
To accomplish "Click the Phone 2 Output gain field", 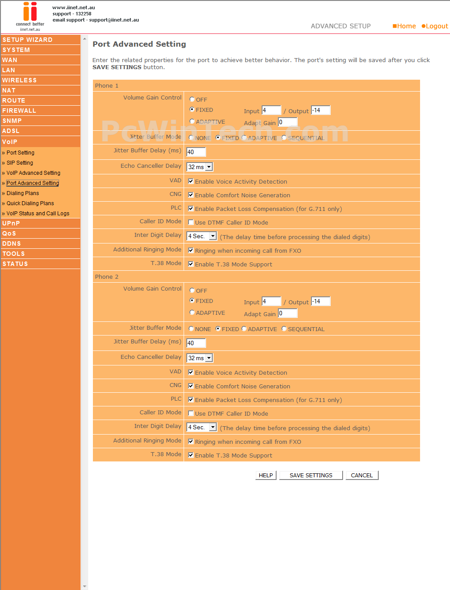I will pyautogui.click(x=321, y=301).
